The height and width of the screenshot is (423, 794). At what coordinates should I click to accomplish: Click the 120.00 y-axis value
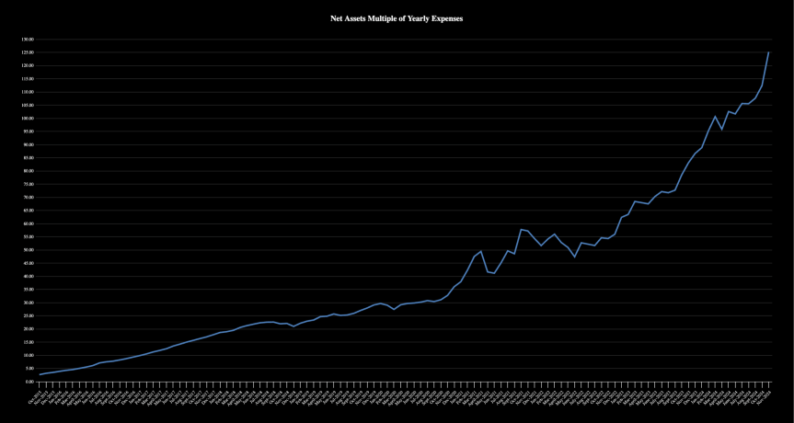coord(28,66)
